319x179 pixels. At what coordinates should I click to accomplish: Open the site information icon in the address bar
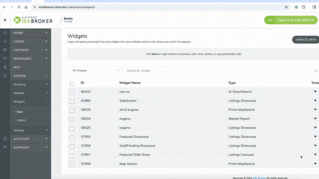(x=35, y=7)
